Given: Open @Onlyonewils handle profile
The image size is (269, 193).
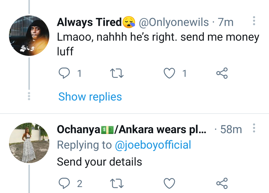Looking at the screenshot, I should click(x=174, y=22).
